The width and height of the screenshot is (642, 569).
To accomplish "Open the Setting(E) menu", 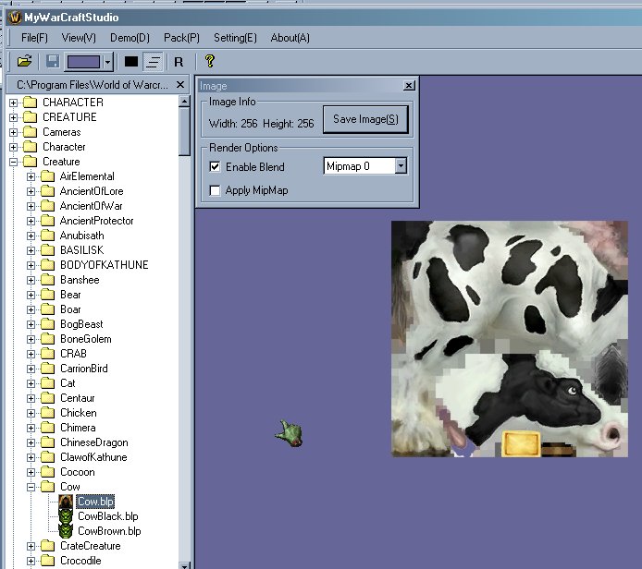I will (235, 38).
